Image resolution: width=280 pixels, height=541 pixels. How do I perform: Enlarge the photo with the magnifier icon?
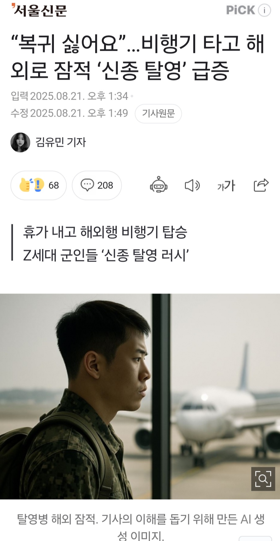(x=263, y=479)
